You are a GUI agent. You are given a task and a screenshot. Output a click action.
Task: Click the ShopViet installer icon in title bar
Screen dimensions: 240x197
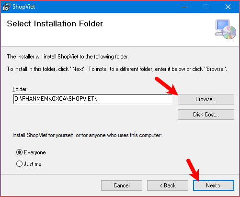pos(6,7)
